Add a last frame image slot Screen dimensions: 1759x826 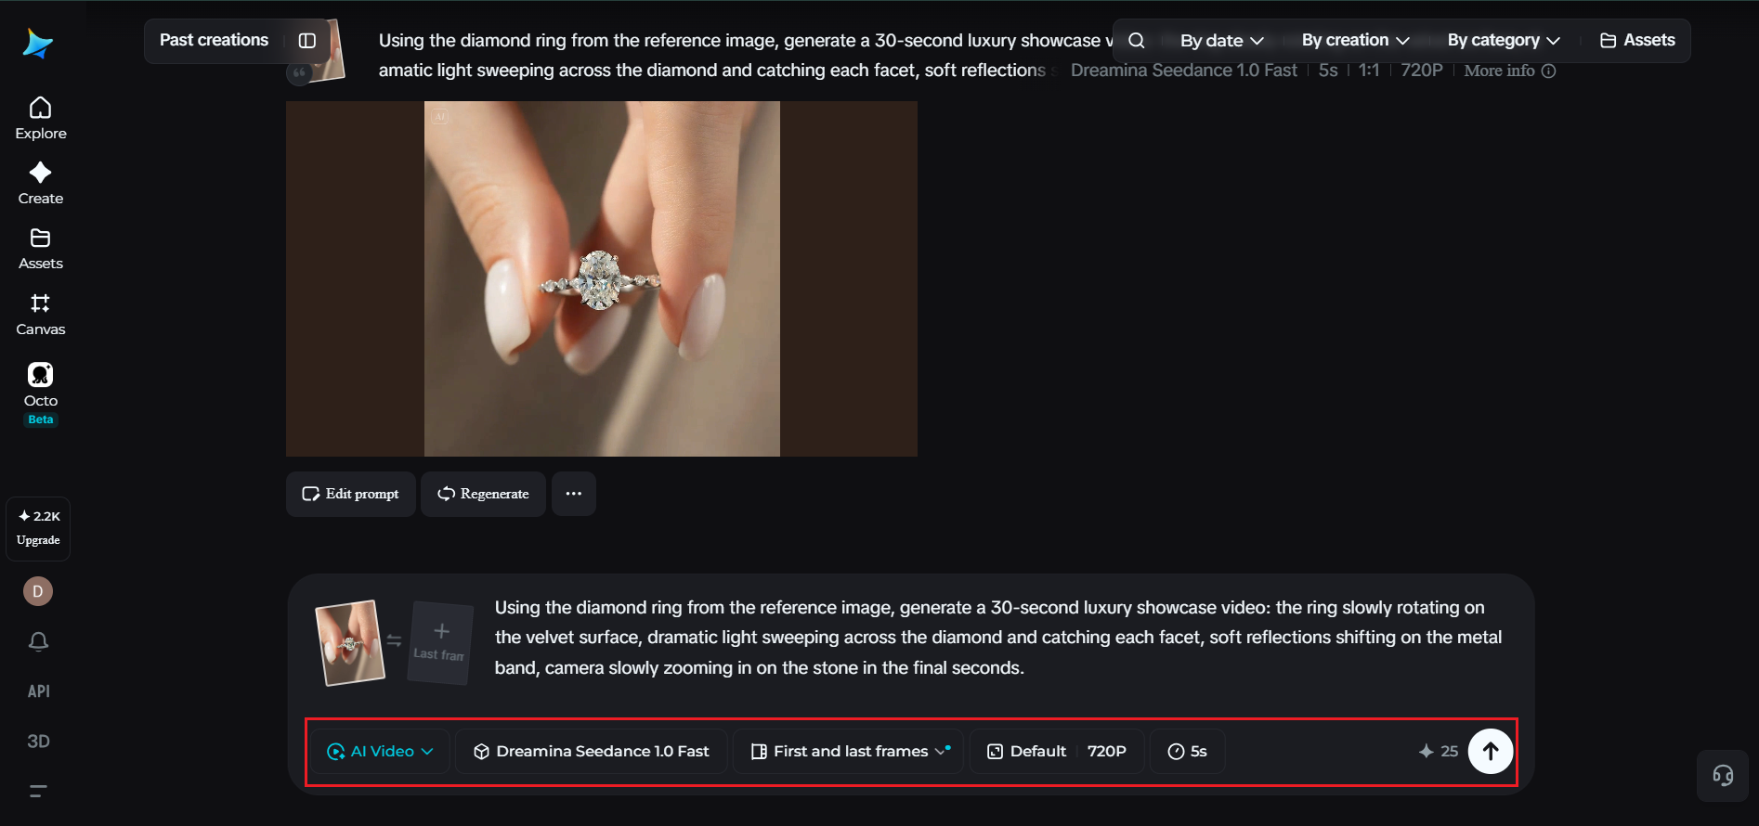[x=440, y=642]
